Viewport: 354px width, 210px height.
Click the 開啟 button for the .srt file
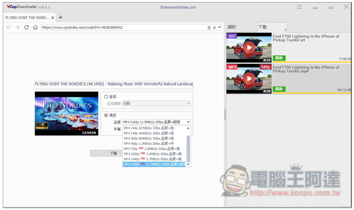(x=279, y=58)
